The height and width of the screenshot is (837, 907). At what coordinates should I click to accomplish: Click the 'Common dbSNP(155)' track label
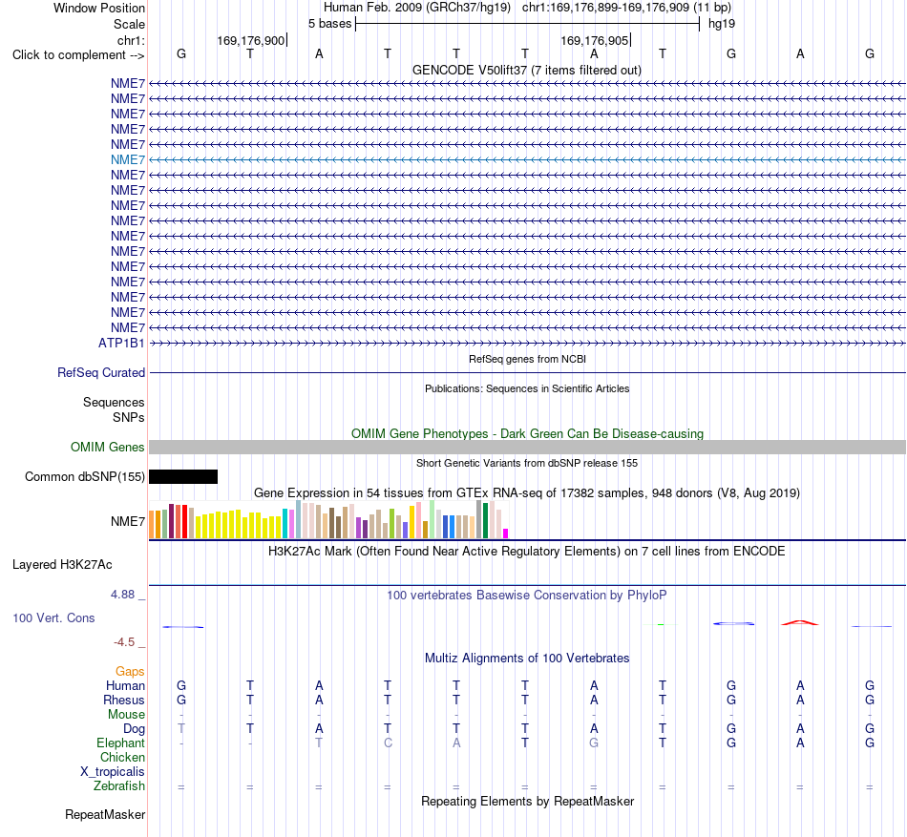[84, 477]
